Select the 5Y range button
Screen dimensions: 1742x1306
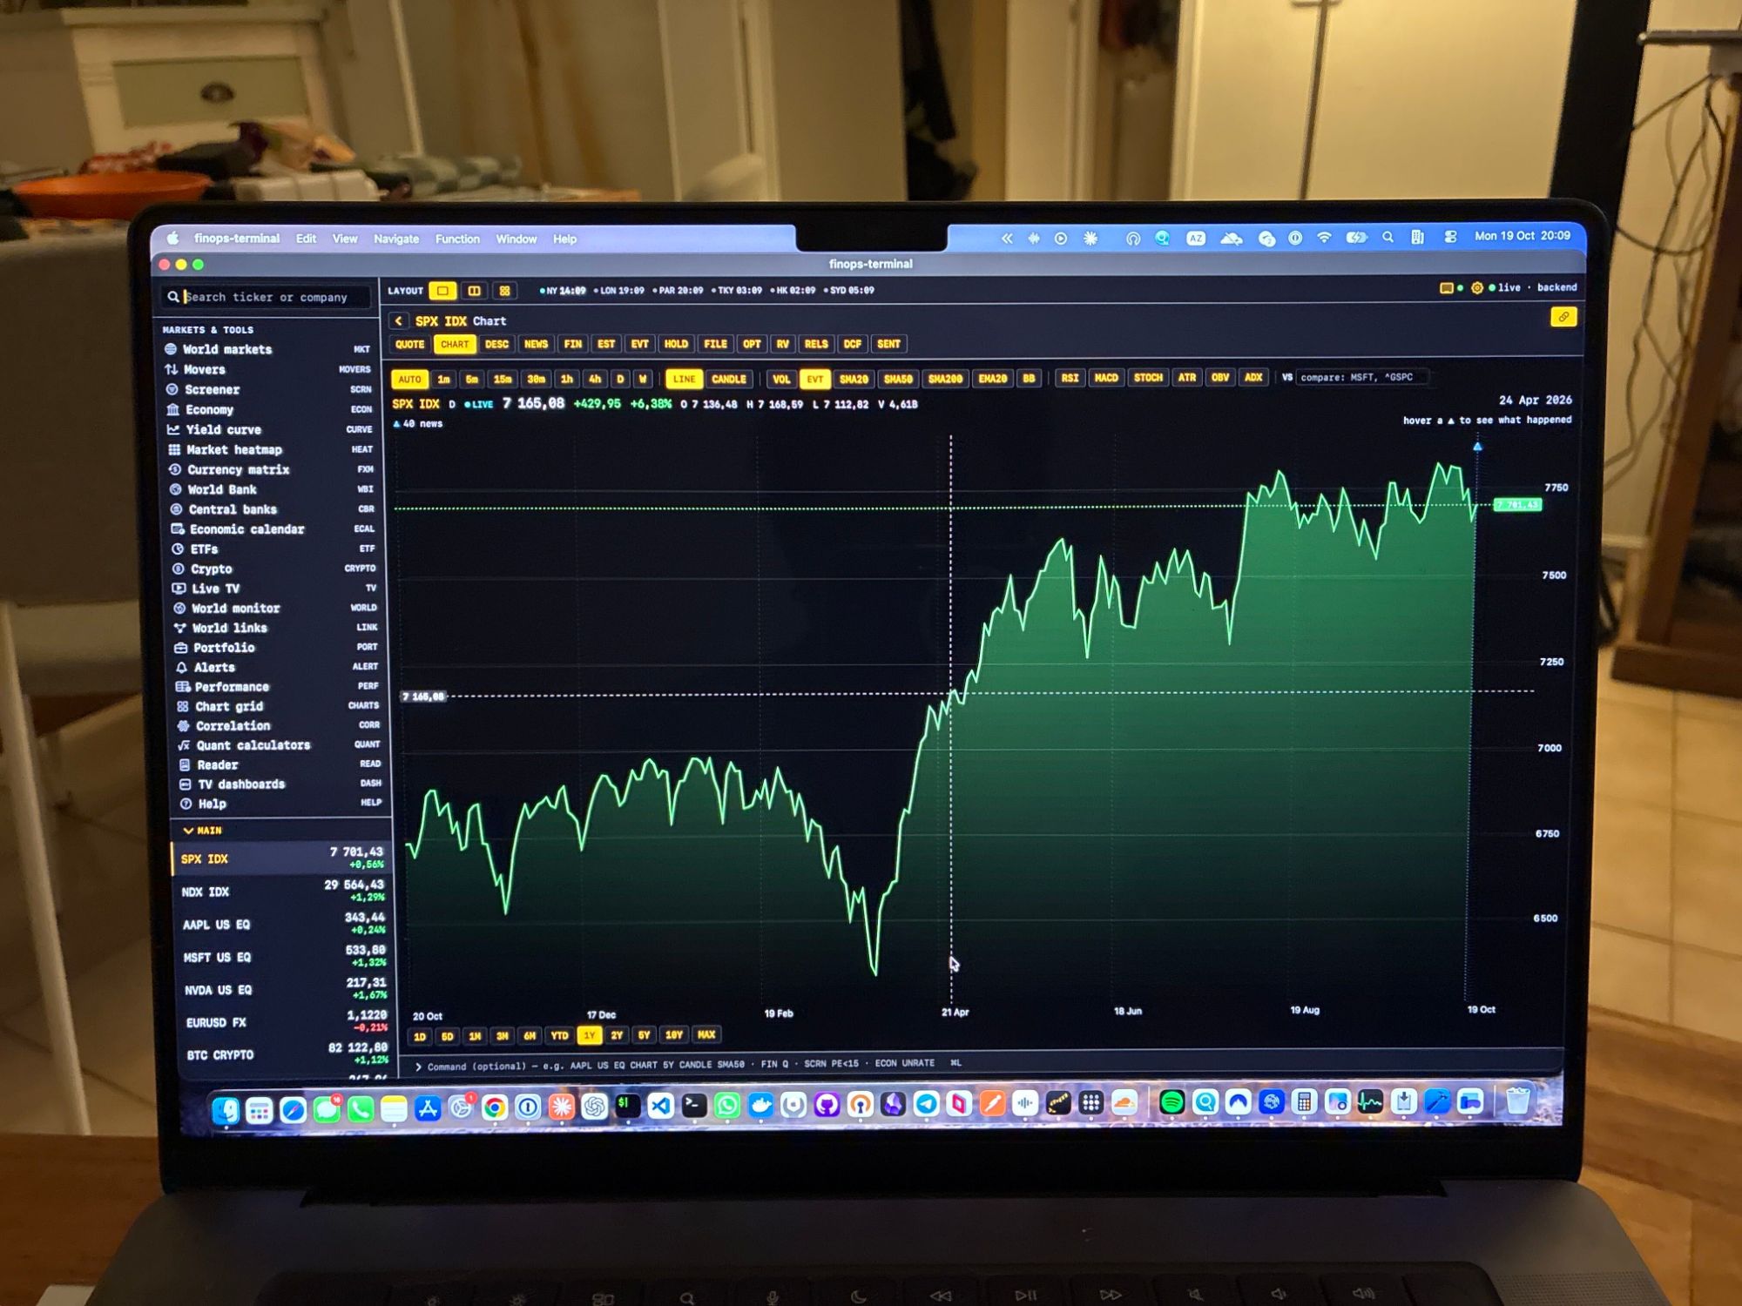coord(645,1035)
